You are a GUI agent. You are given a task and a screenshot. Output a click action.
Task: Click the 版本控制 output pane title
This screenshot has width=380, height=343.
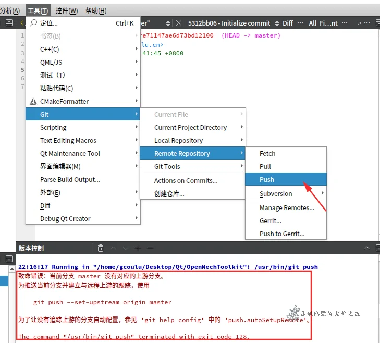31,248
